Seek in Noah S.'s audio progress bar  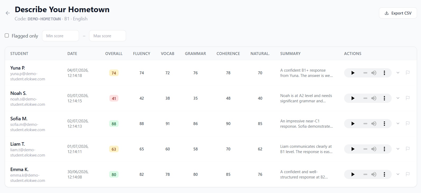click(x=365, y=98)
